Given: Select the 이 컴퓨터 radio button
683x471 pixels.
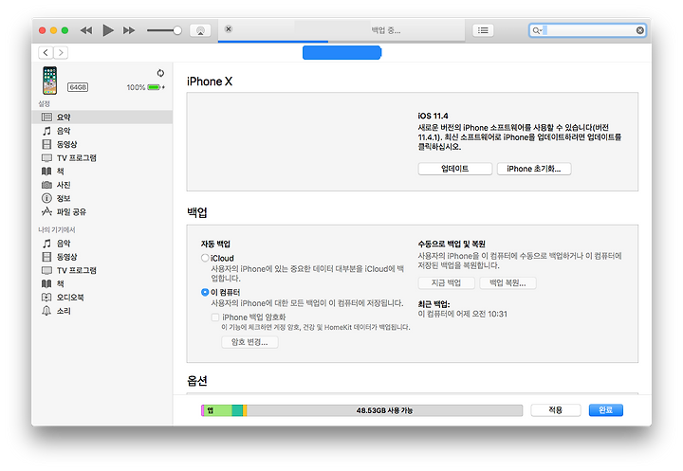Looking at the screenshot, I should coord(205,292).
